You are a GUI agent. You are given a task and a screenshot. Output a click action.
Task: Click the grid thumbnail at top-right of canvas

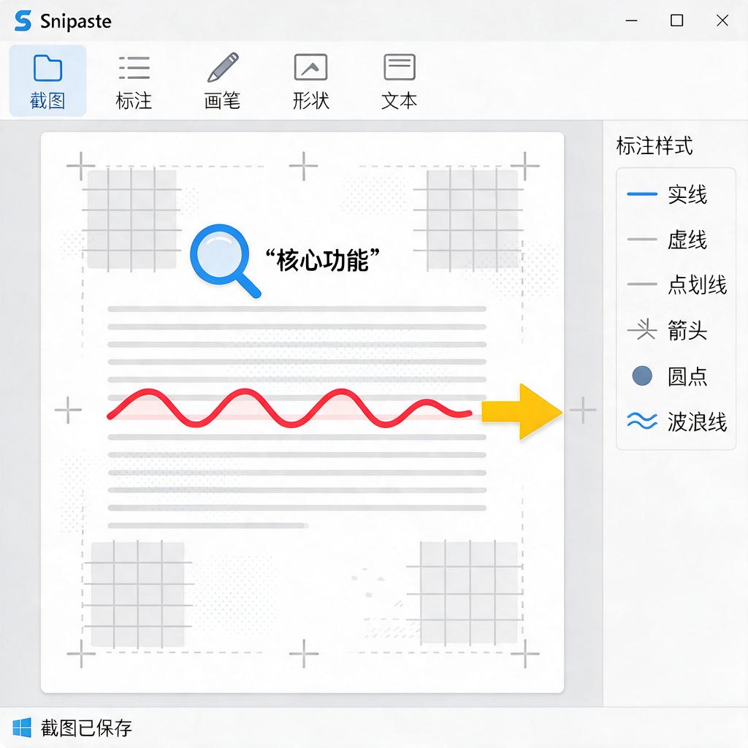pos(469,219)
